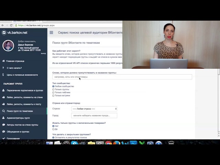Viewport: 220px width, 165px height.
Task: Click the ПАРСИНГ ГРУПП section heading
Action: [13, 84]
